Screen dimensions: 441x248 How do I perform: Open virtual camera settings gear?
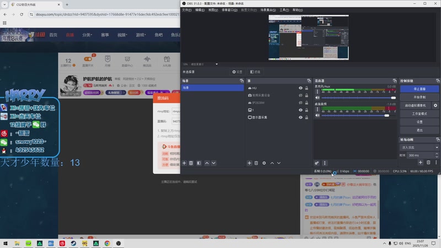tap(435, 105)
